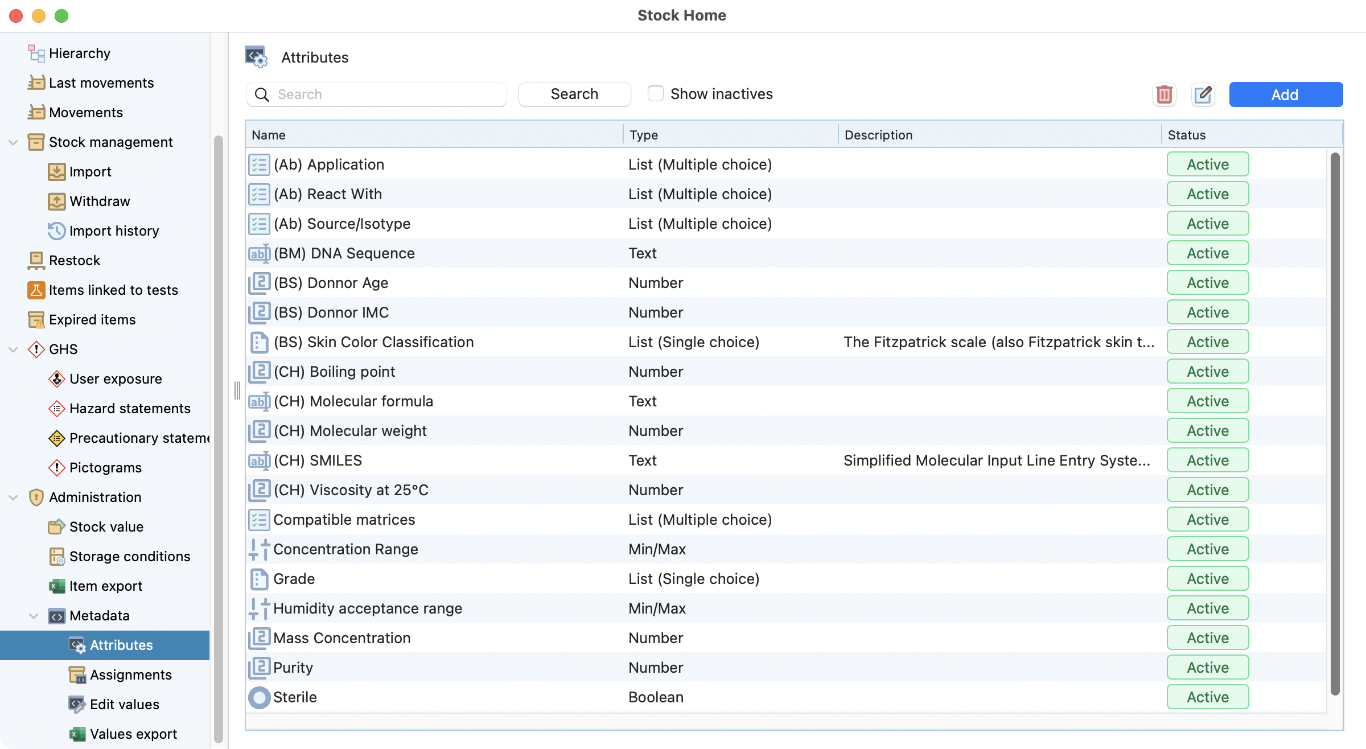Click the Concentration Range min/max icon
This screenshot has width=1366, height=749.
[x=259, y=549]
